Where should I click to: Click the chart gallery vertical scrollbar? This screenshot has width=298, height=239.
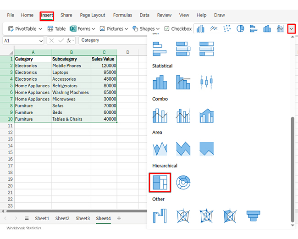[292, 169]
